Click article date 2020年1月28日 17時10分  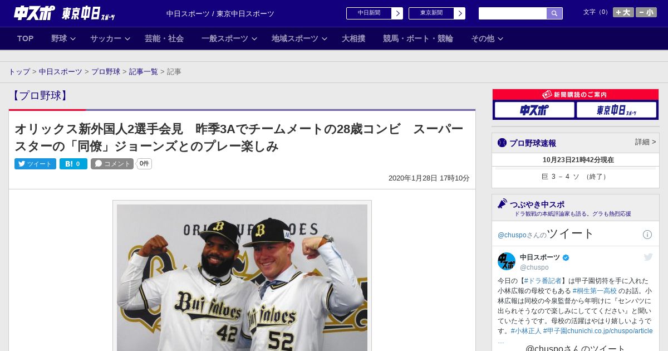pyautogui.click(x=429, y=178)
